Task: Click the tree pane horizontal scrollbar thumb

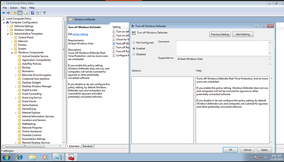Action: click(x=24, y=146)
